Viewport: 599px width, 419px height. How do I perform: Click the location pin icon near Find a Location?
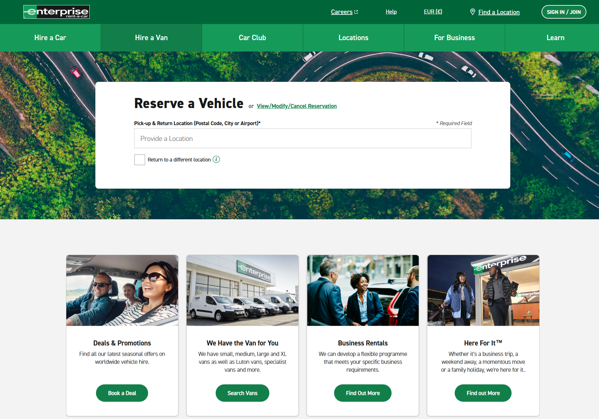coord(472,11)
